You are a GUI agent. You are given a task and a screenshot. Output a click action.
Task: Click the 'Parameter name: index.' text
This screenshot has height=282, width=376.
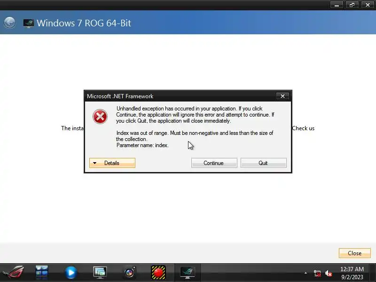pos(142,145)
